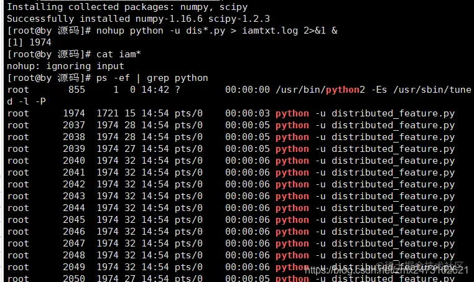
Task: Click PID 2043 process row
Action: coord(231,195)
